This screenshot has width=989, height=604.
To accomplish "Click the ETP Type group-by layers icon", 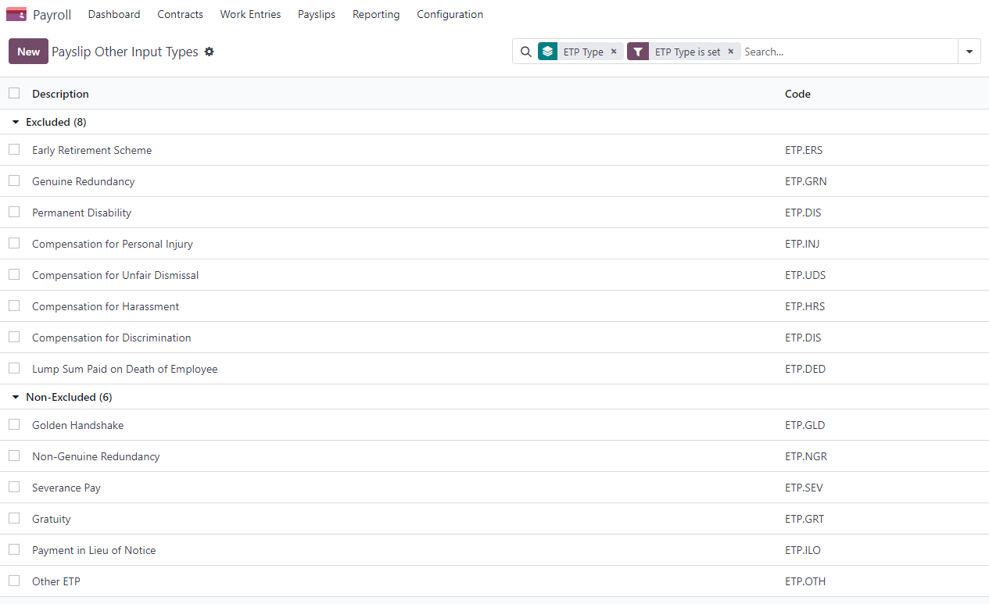I will click(x=547, y=52).
